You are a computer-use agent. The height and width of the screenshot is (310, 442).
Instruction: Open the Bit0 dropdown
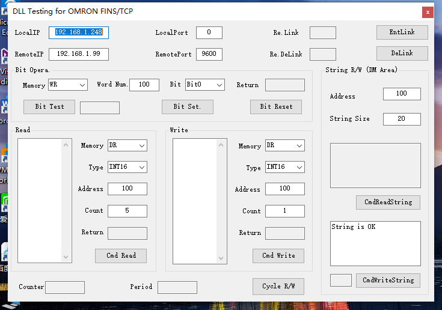pyautogui.click(x=205, y=85)
